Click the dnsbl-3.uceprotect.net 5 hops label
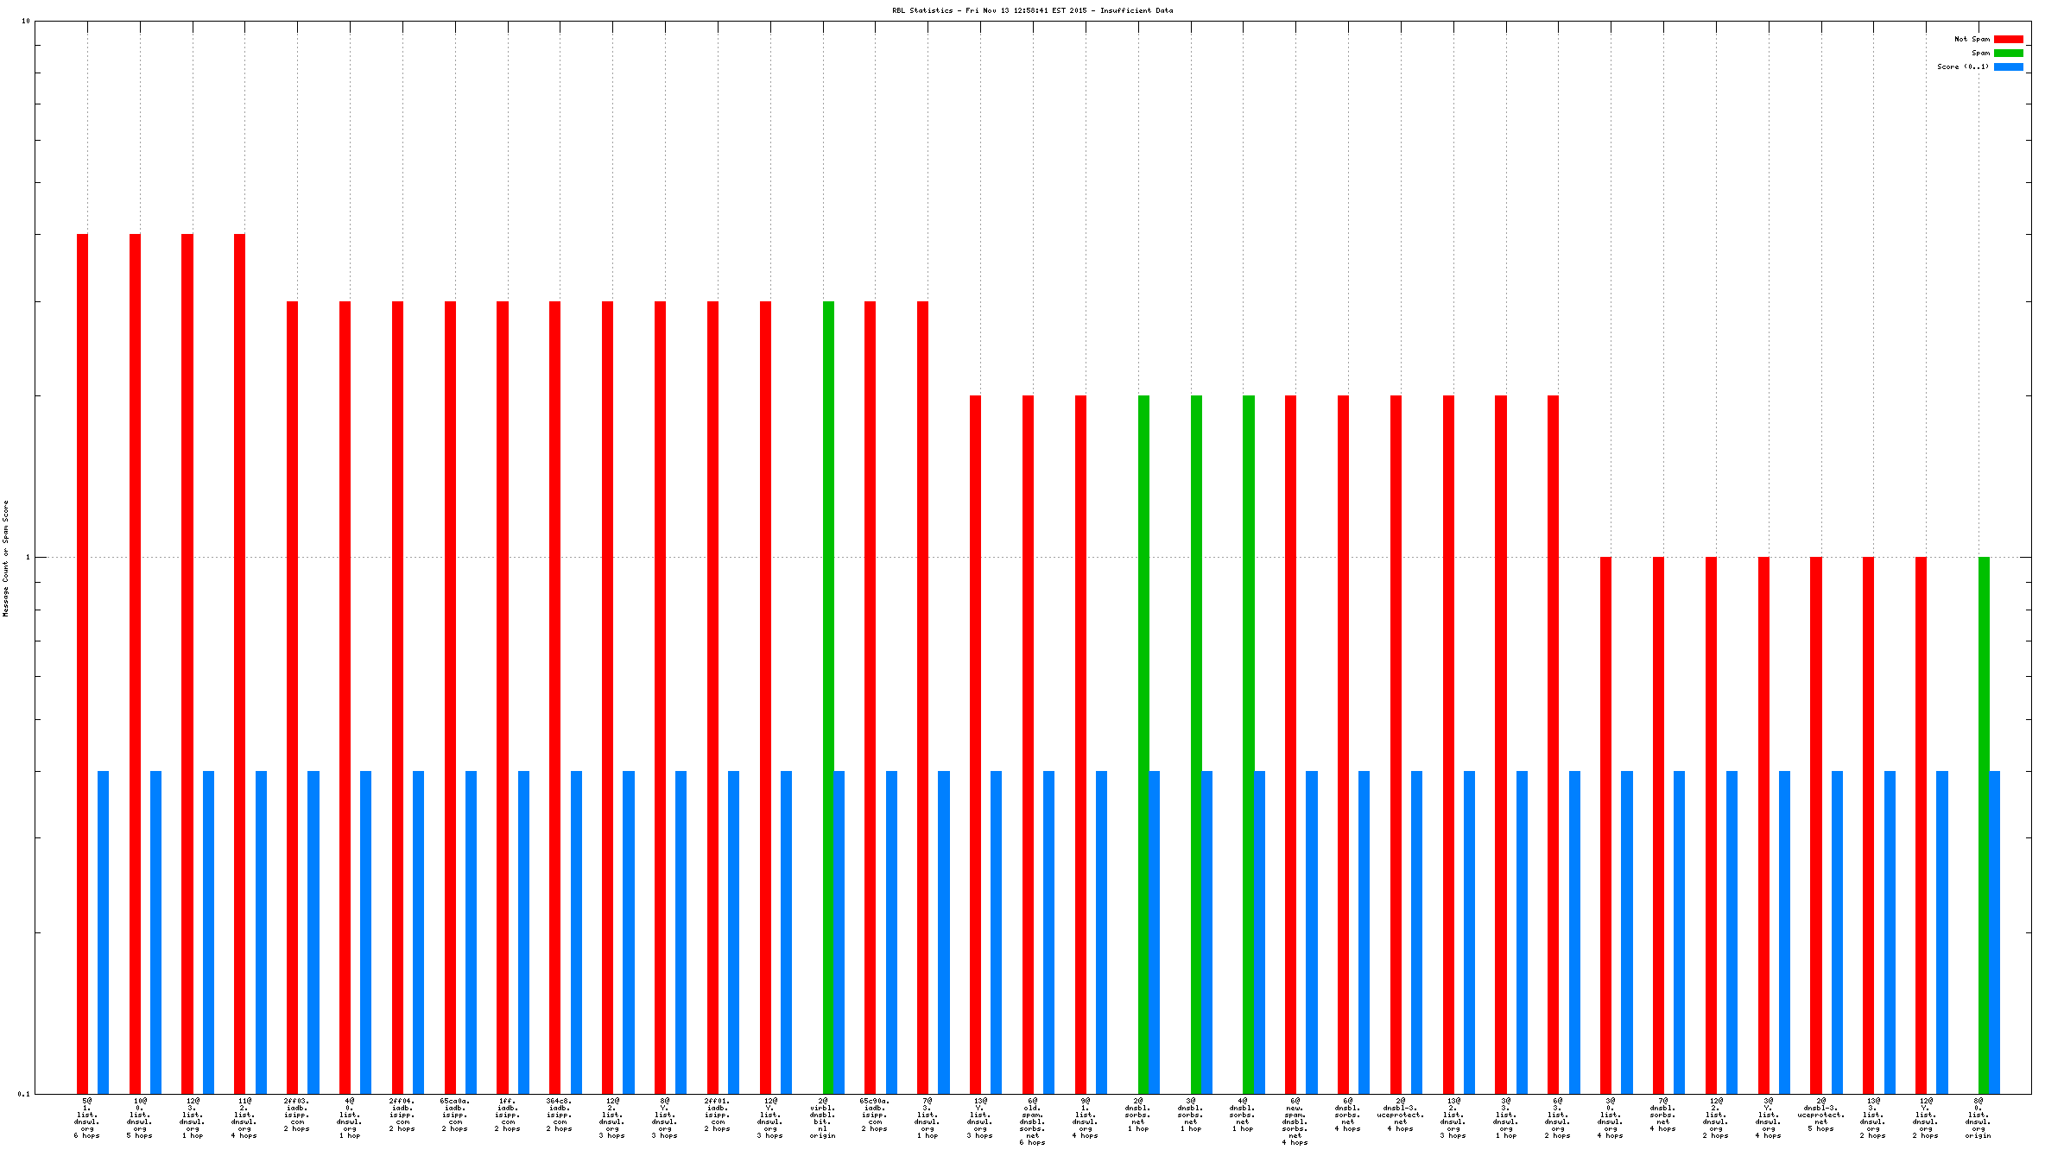 [1820, 1115]
